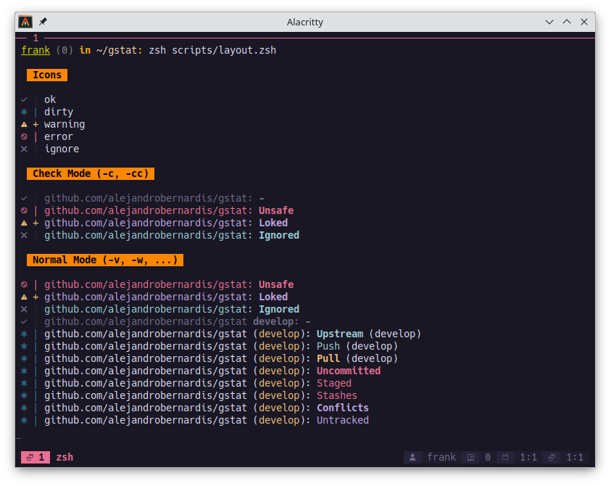This screenshot has height=486, width=611.
Task: Click X icon on Check Mode Ignored row
Action: (24, 235)
